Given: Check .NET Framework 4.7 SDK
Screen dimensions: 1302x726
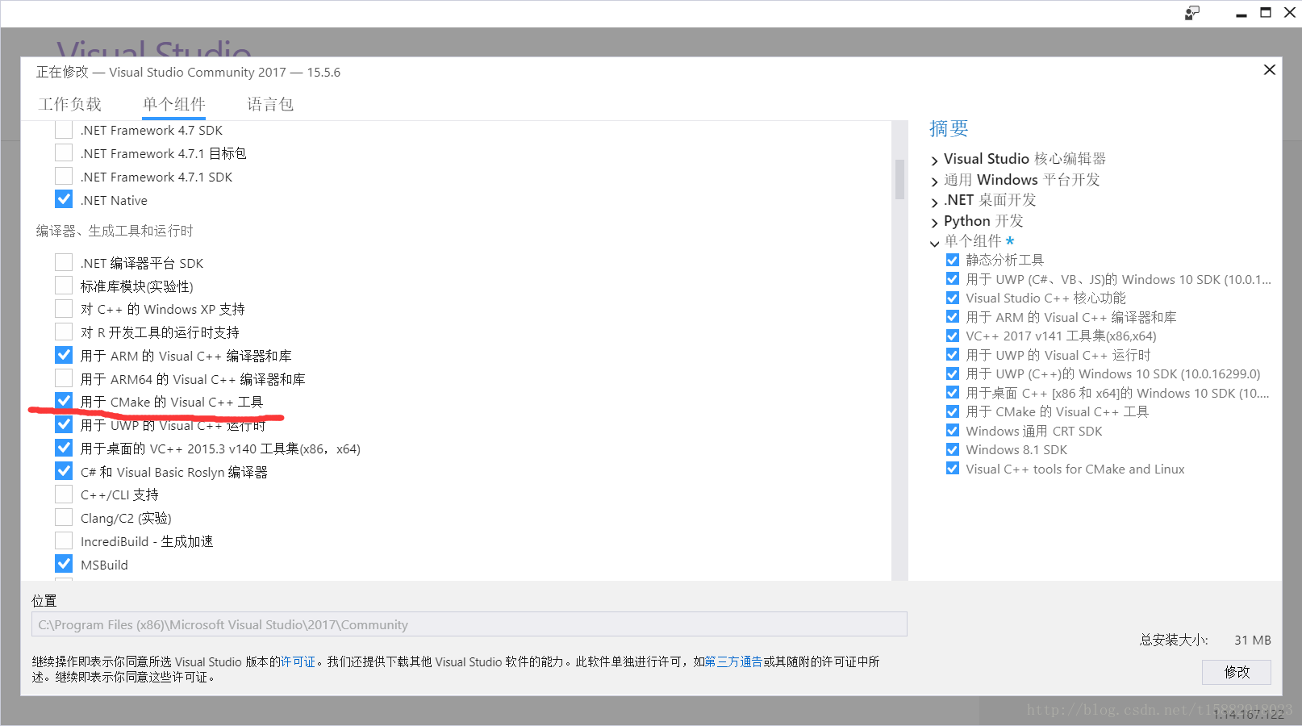Looking at the screenshot, I should click(64, 130).
